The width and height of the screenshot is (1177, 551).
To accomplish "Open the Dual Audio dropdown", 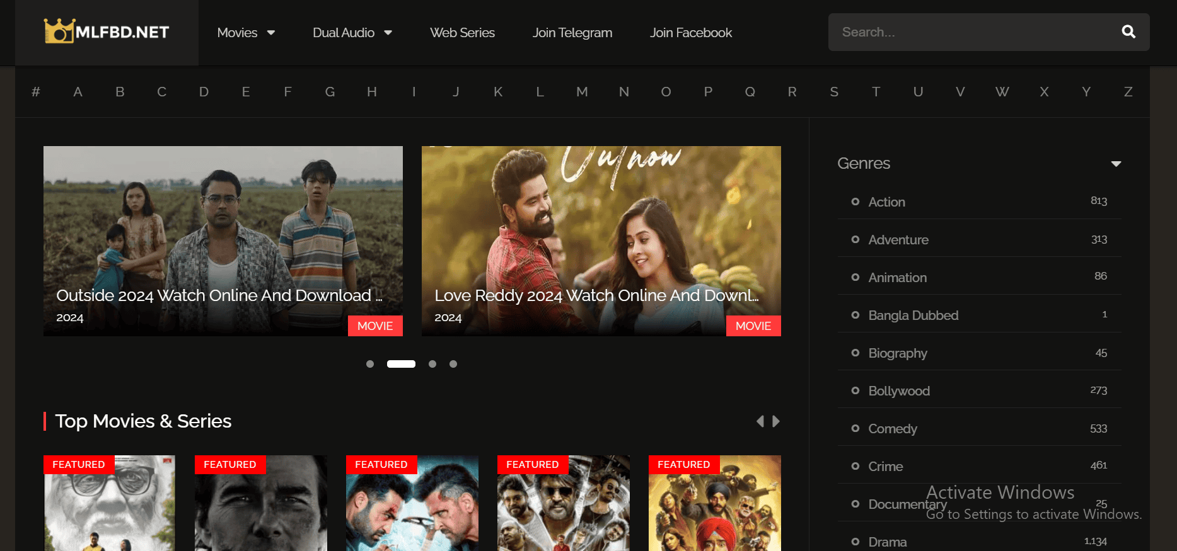I will [x=352, y=33].
